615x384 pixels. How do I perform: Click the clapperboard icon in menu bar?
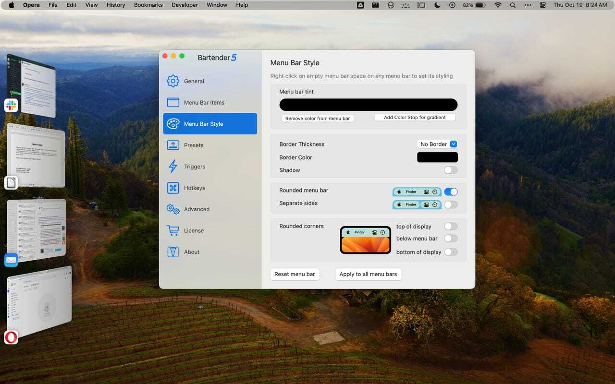(x=376, y=5)
